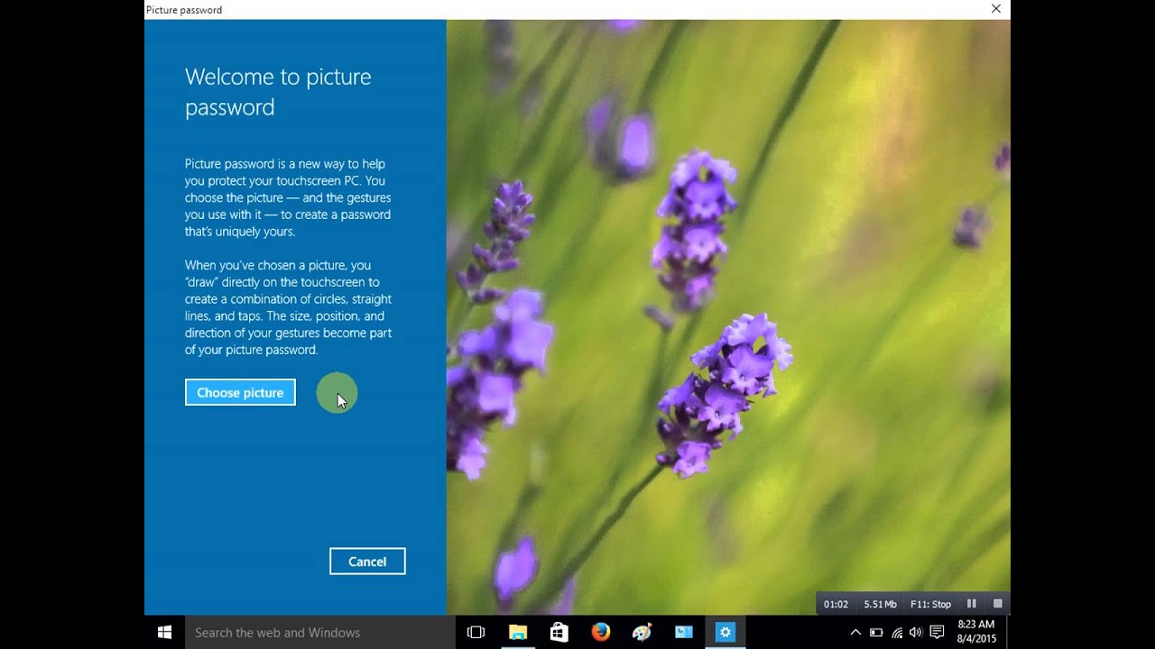
Task: Show hidden system tray icons
Action: 855,632
